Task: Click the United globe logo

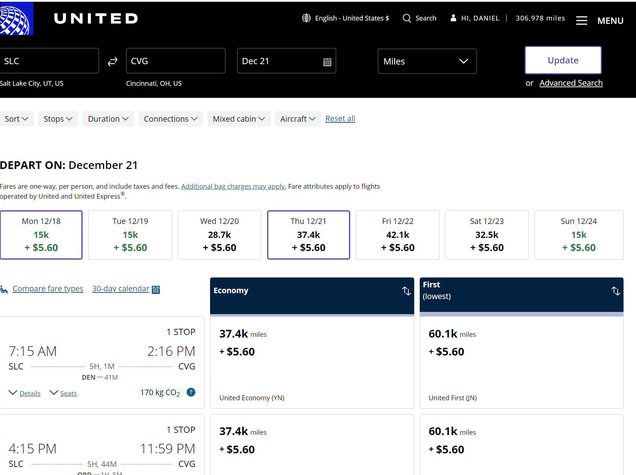Action: (x=16, y=19)
